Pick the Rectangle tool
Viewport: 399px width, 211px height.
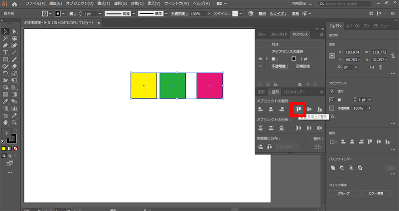[5, 59]
